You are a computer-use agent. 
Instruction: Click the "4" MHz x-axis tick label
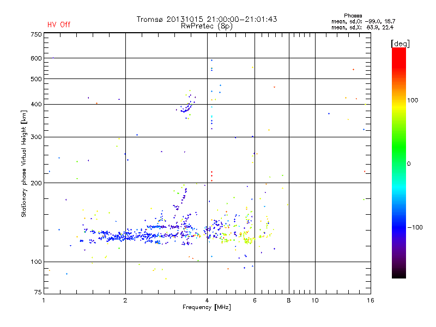pyautogui.click(x=207, y=300)
